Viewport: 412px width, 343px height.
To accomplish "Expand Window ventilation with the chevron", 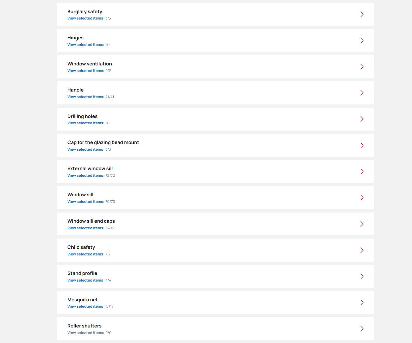I will tap(362, 67).
